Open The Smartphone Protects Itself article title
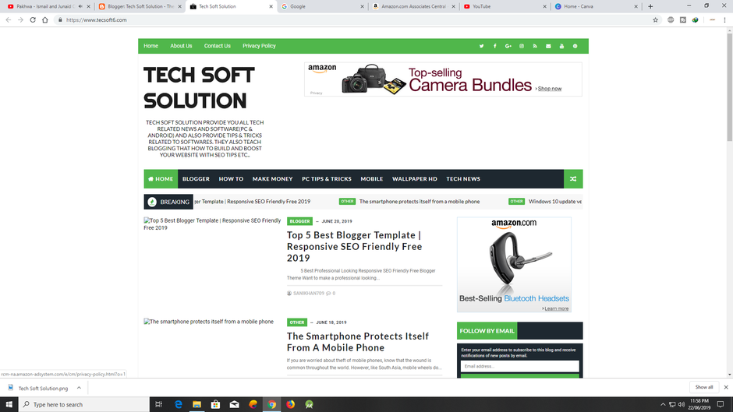 click(358, 341)
